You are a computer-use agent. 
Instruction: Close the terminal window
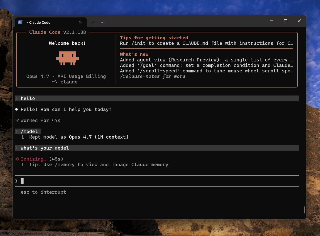[299, 21]
